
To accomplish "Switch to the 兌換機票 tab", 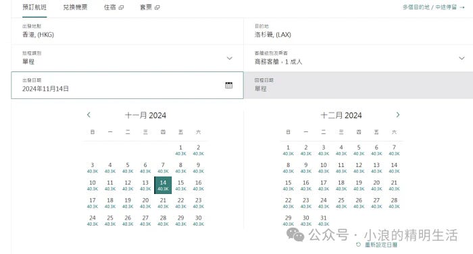I will click(75, 7).
